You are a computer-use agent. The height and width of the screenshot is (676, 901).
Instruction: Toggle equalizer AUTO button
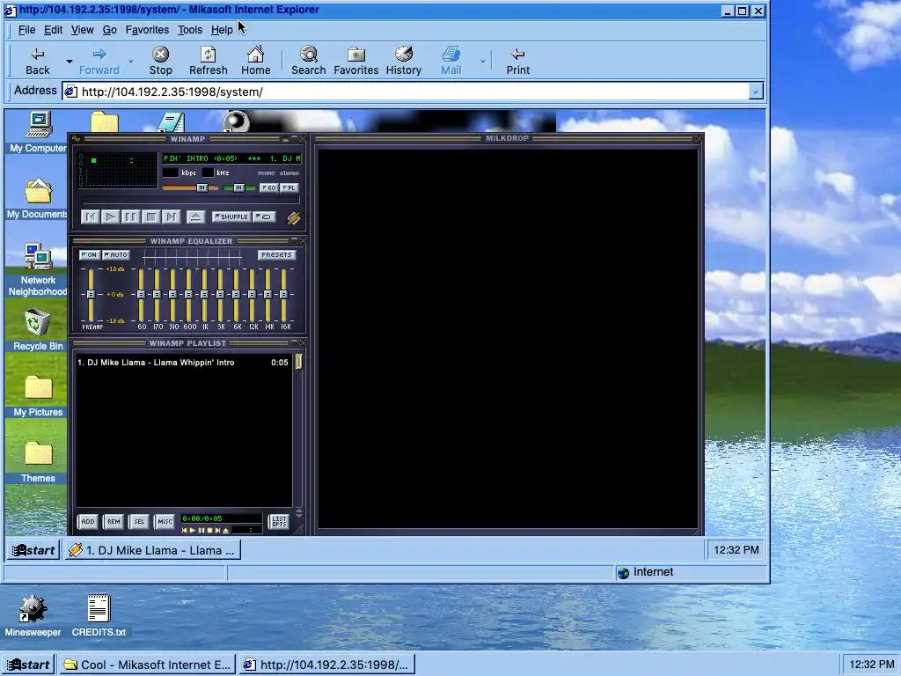[x=115, y=254]
